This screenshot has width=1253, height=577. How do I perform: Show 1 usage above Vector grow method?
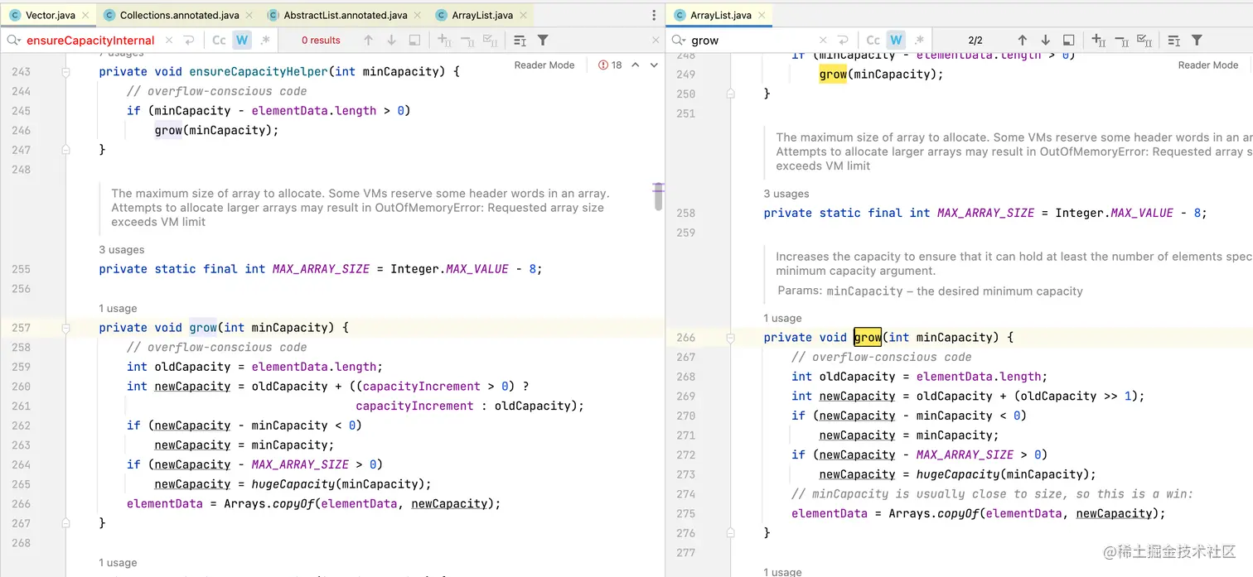pyautogui.click(x=118, y=308)
